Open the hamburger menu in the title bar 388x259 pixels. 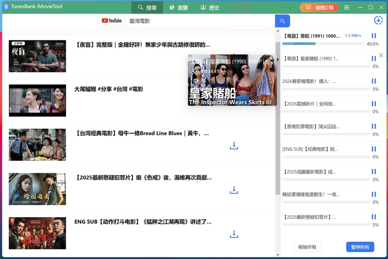coord(347,7)
